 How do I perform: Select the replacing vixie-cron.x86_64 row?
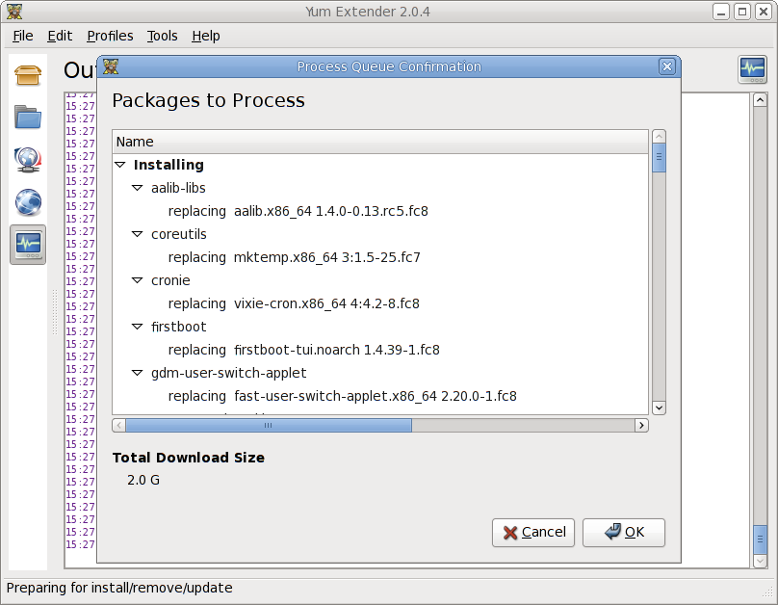[380, 303]
